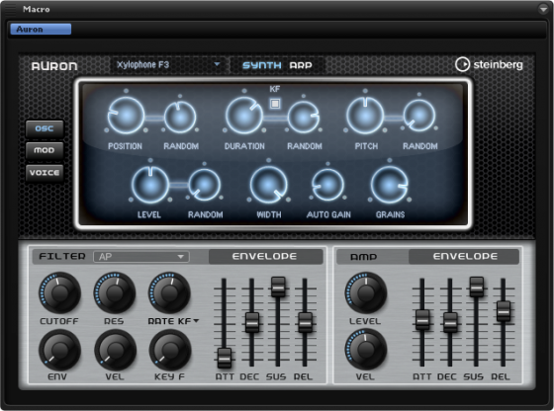Click the Macro window title
This screenshot has width=554, height=411.
36,9
